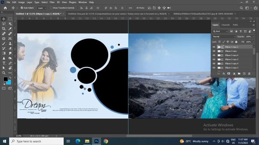Select the Clone Stamp tool
Screen dimensions: 259x145
pos(10,43)
